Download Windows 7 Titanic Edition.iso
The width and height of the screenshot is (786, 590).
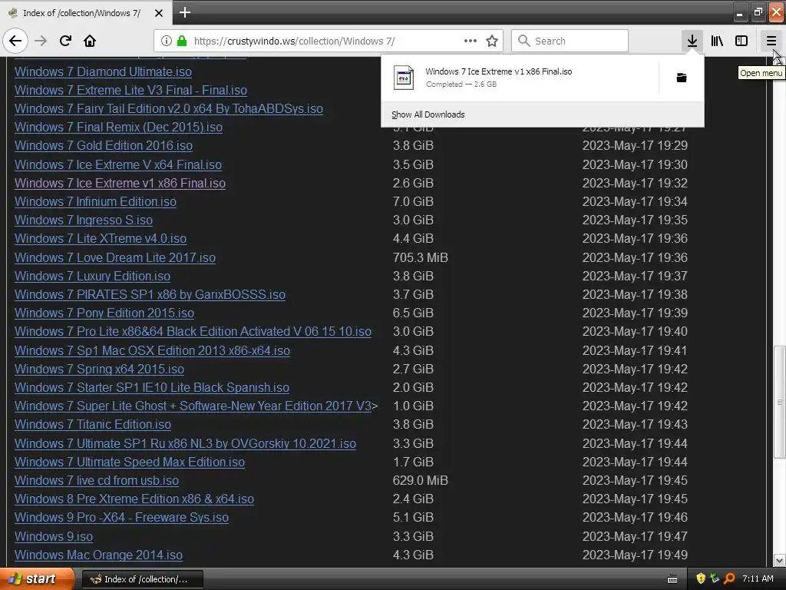pyautogui.click(x=93, y=424)
